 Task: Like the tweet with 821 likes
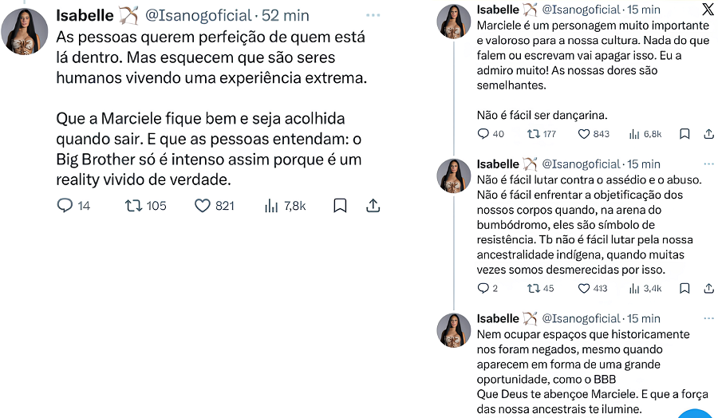203,206
